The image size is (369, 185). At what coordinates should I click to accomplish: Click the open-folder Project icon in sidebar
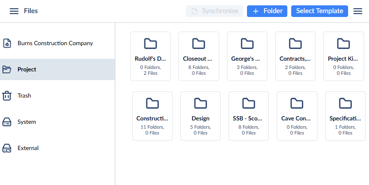point(7,69)
